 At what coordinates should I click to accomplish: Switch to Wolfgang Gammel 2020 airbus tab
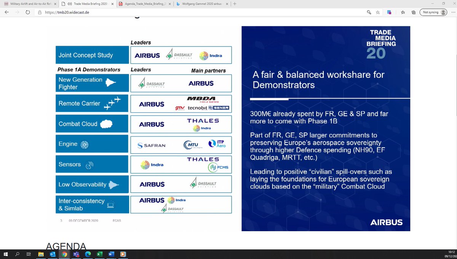coord(202,4)
